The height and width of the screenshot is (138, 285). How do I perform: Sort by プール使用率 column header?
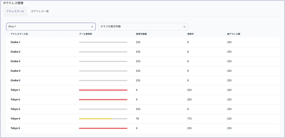tap(85, 34)
